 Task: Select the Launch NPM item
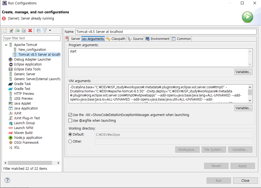click(24, 128)
